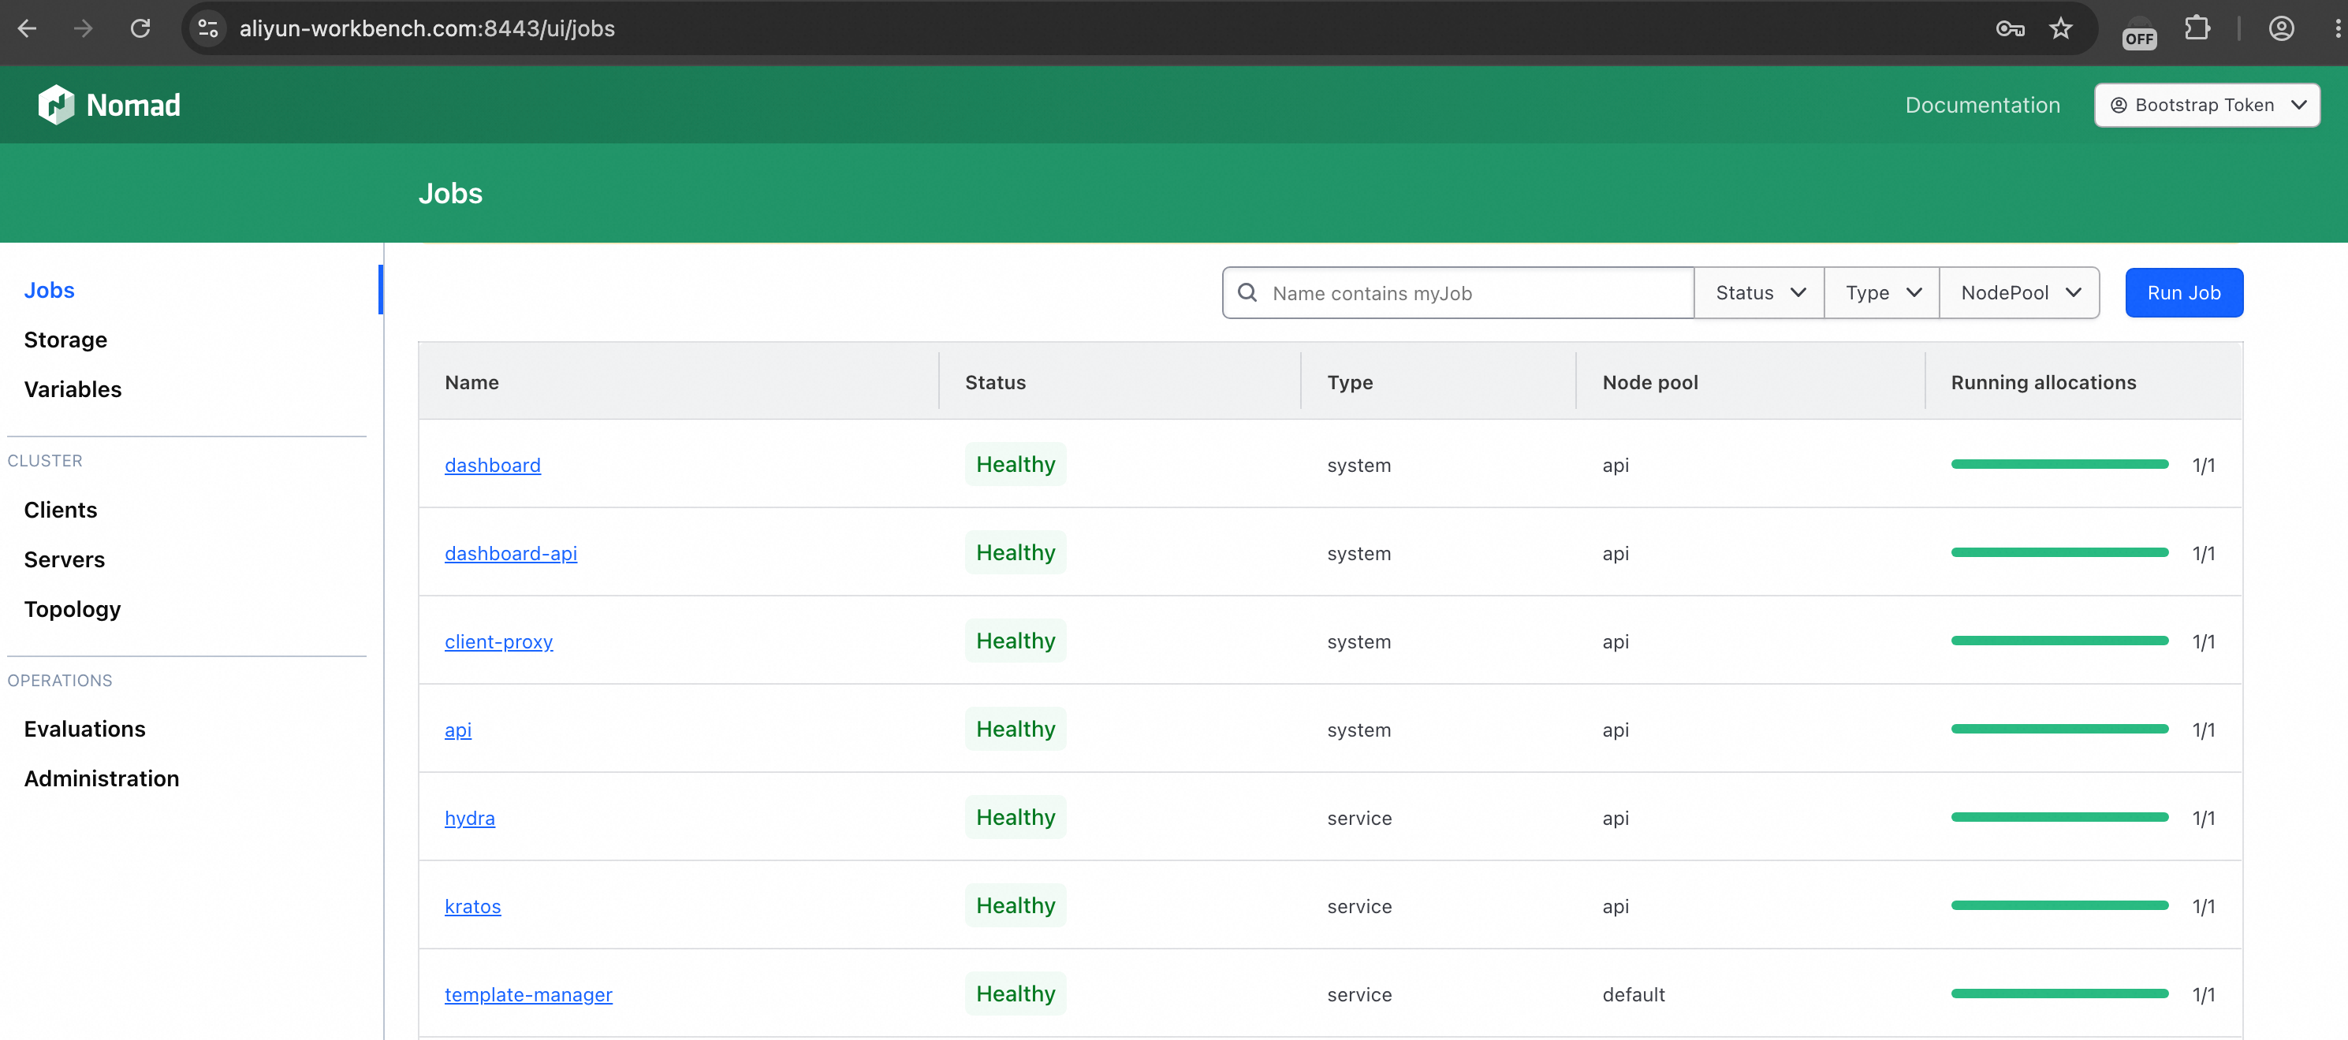Open the extensions puzzle icon
This screenshot has width=2348, height=1040.
coord(2197,28)
